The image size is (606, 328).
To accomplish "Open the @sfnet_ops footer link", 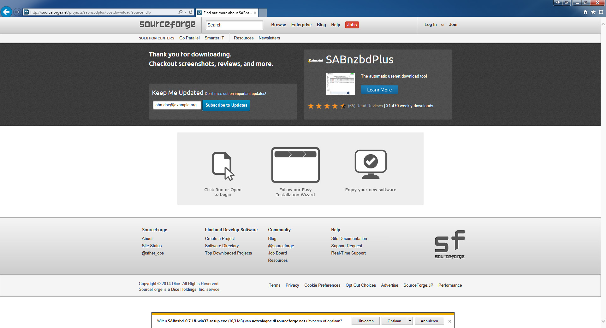I will click(153, 253).
